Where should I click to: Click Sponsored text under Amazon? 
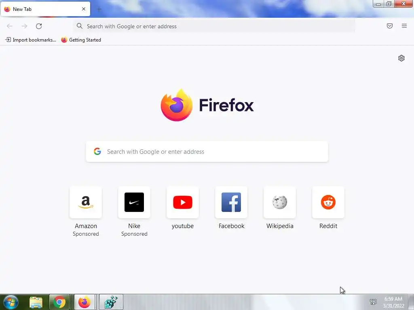[x=86, y=234]
